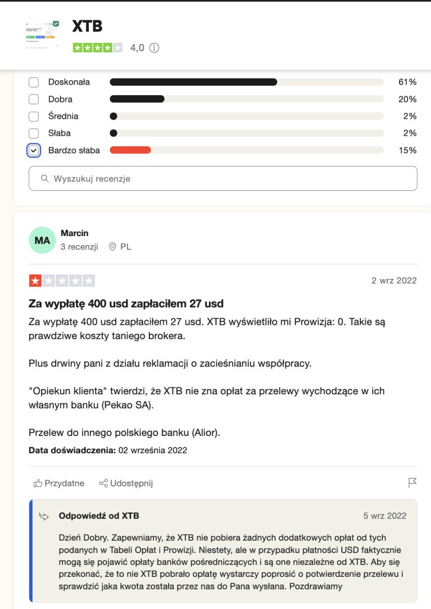Click the red Bardzo słaba rating bar
The width and height of the screenshot is (431, 609).
131,150
